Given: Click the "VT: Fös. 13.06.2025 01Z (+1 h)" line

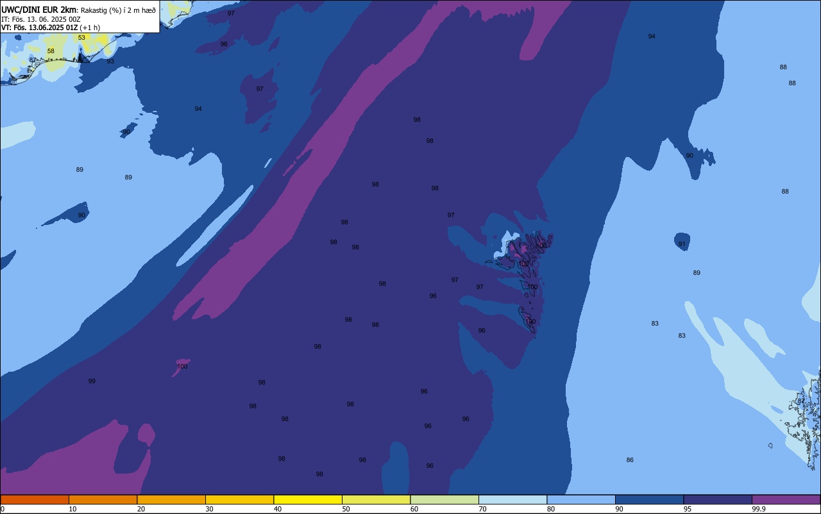Looking at the screenshot, I should pos(51,28).
